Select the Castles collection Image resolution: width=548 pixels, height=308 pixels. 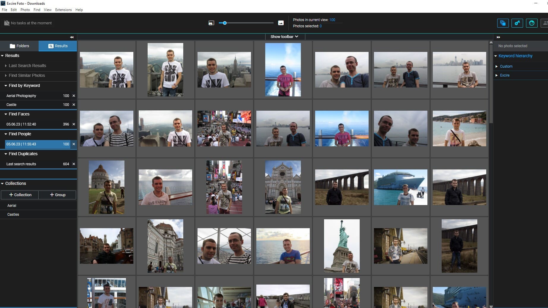point(13,214)
